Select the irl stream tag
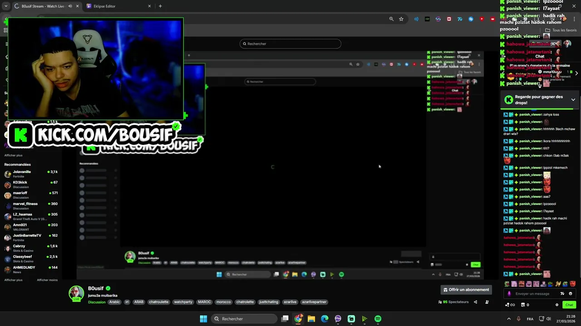This screenshot has height=326, width=581. pos(127,302)
